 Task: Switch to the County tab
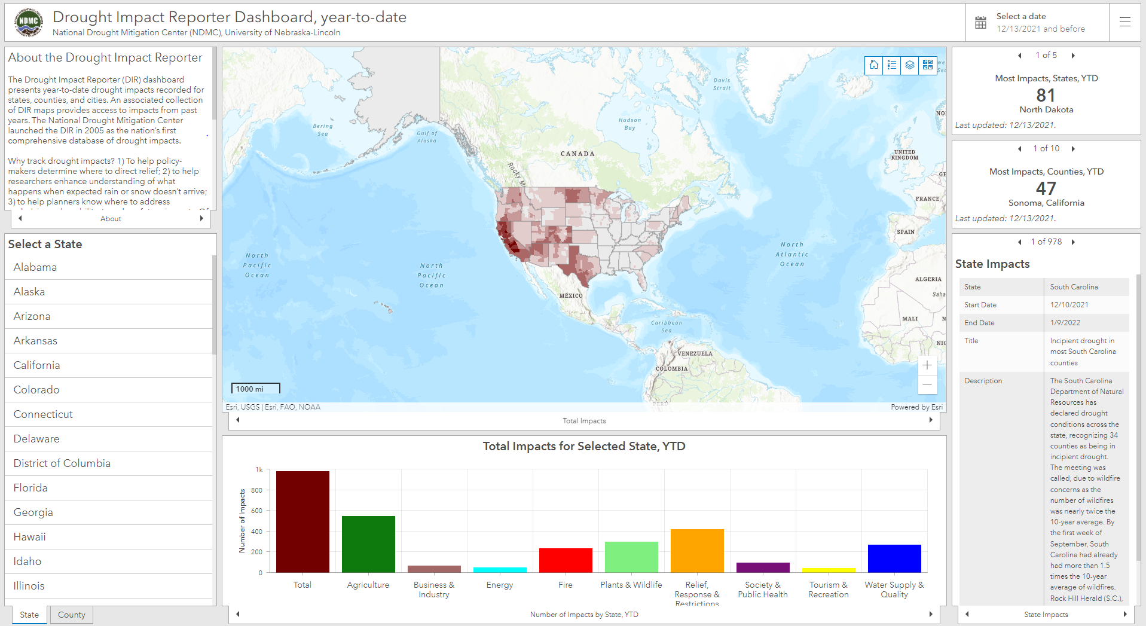coord(72,615)
